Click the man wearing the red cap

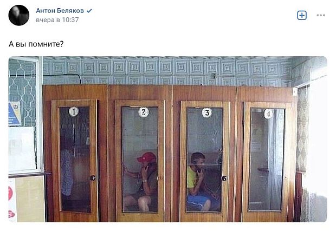[143, 181]
